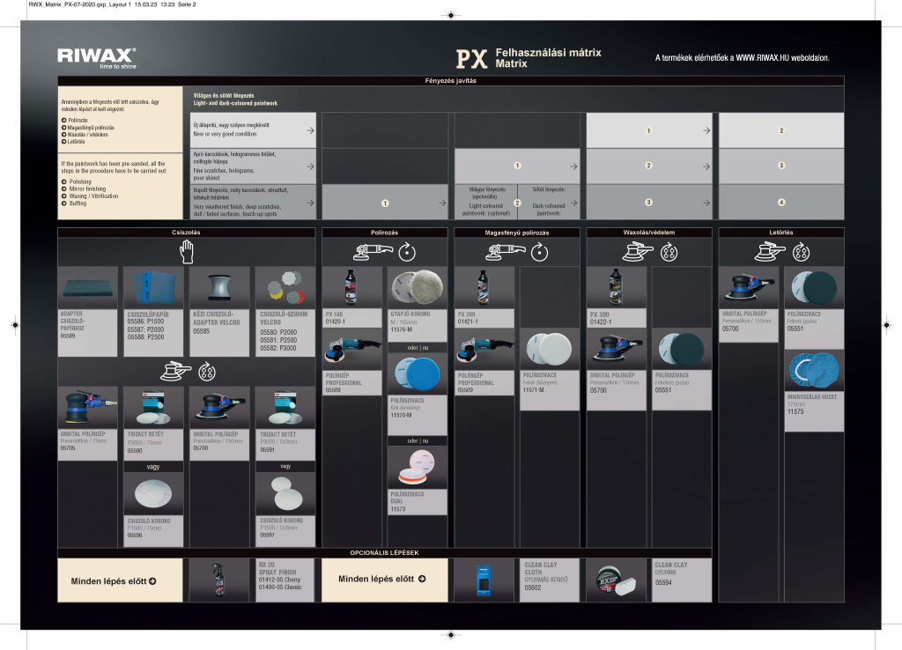Open the Mikroszálas huzat 11575 image
This screenshot has height=650, width=902.
[x=814, y=371]
